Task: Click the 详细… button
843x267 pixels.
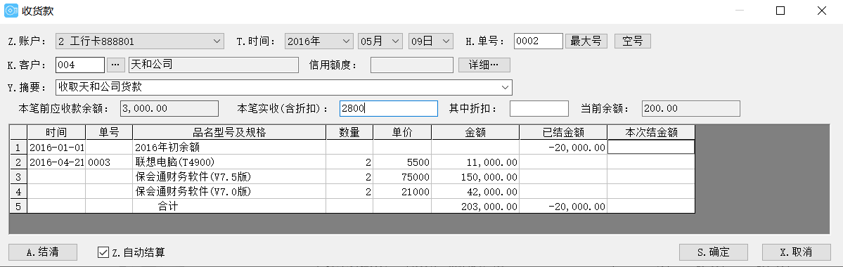Action: (x=484, y=65)
